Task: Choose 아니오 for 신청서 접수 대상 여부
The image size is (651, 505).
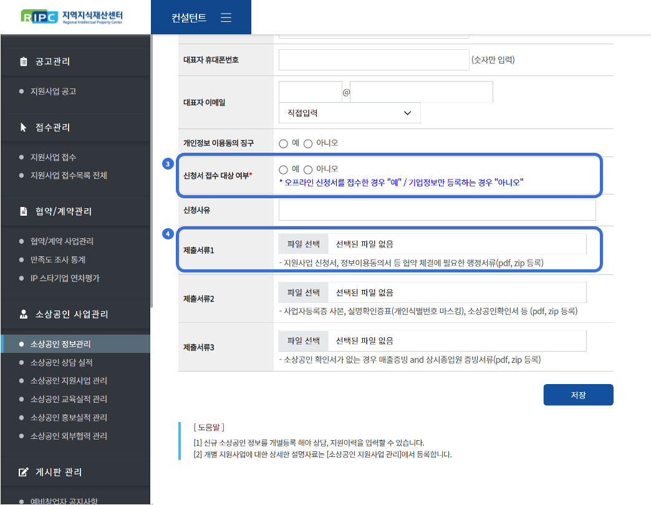Action: click(x=308, y=170)
